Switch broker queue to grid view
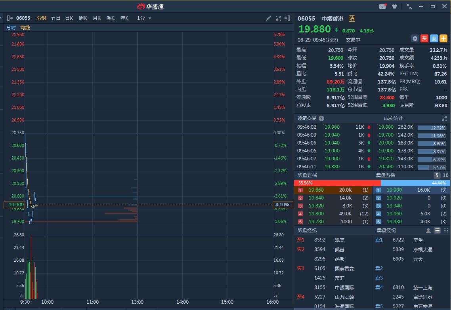The width and height of the screenshot is (451, 310). (x=445, y=230)
